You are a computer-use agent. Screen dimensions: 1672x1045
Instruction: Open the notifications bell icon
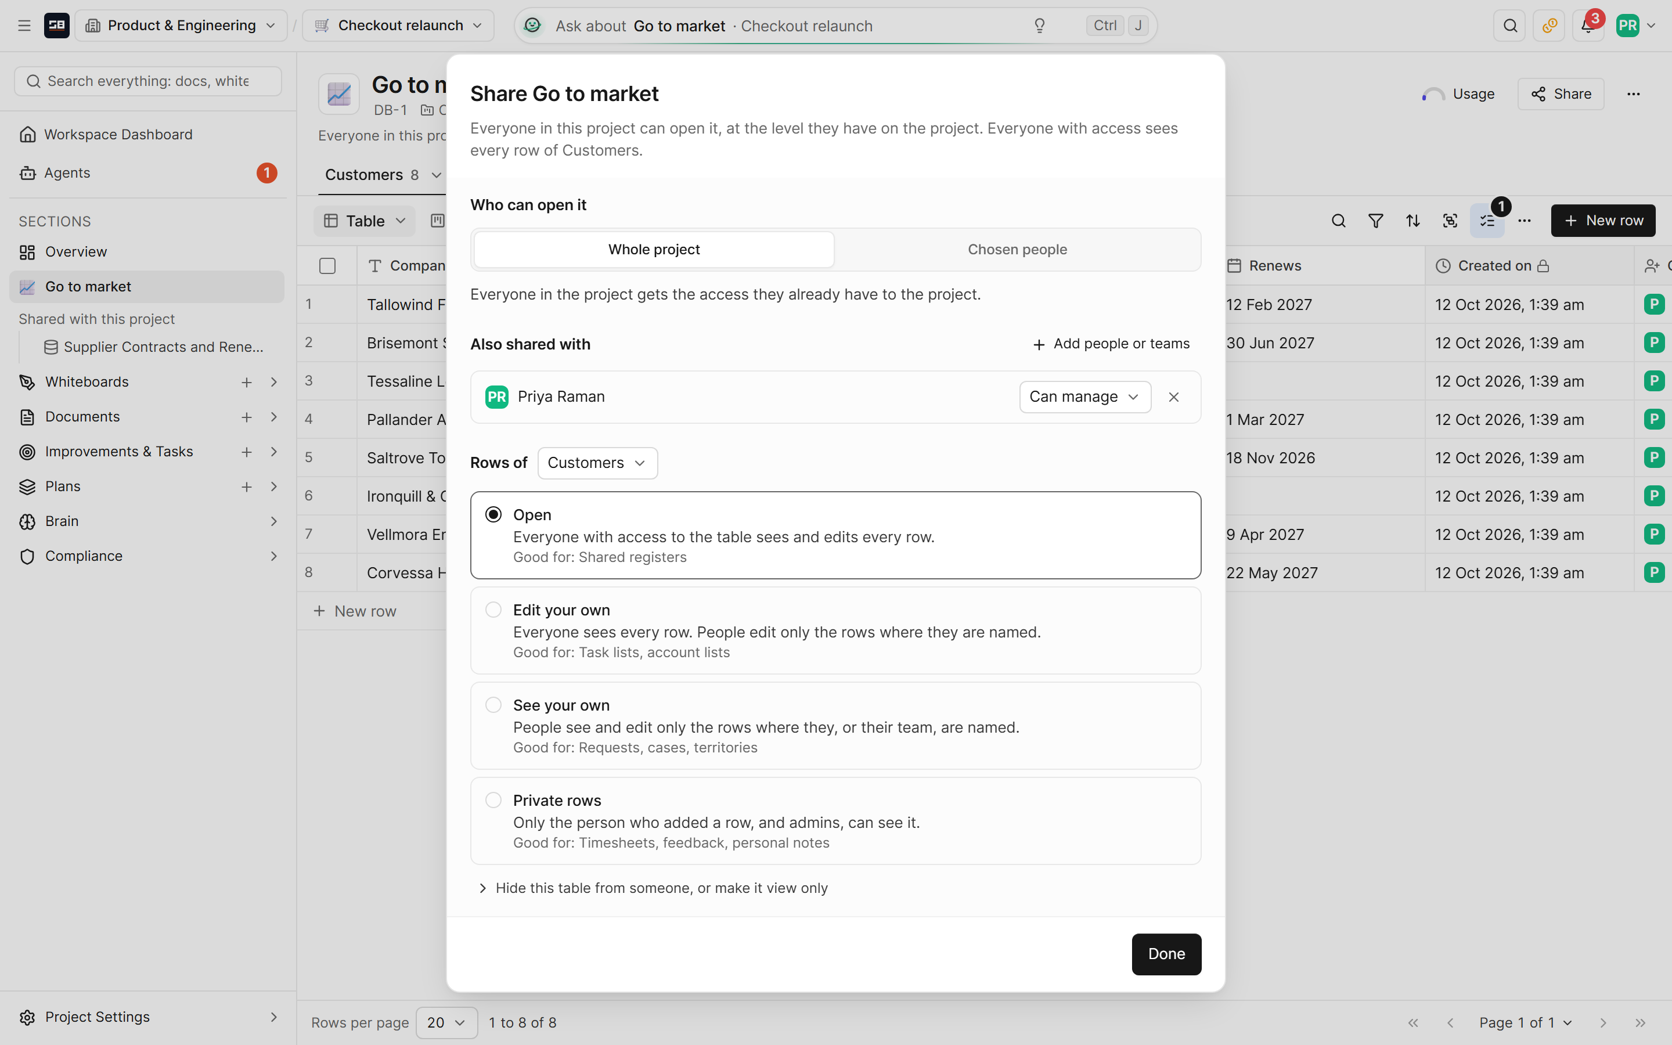click(x=1588, y=26)
